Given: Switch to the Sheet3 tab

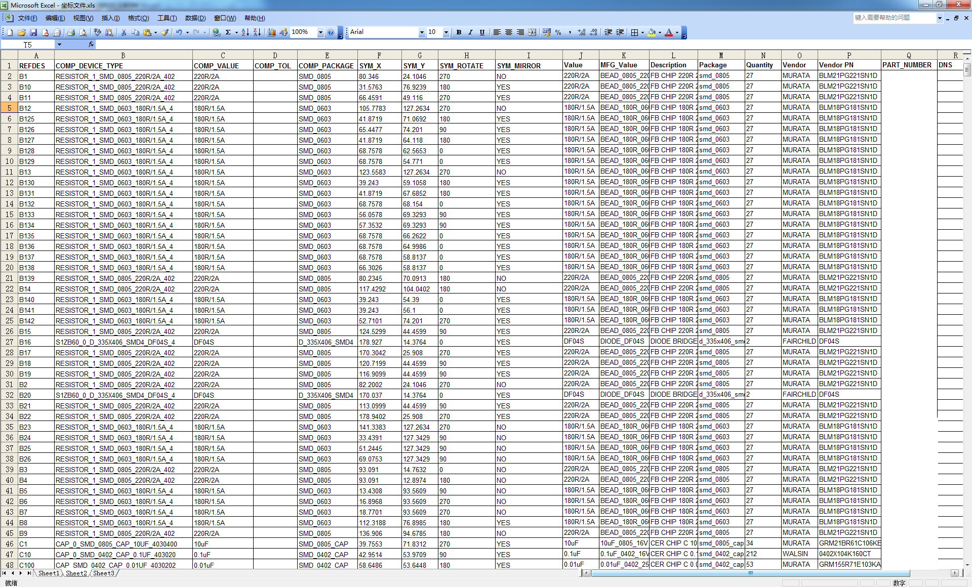Looking at the screenshot, I should [104, 573].
